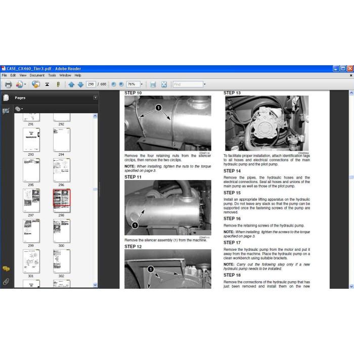Select the page 294 thumbnail
The image size is (354, 354).
pyautogui.click(x=62, y=140)
